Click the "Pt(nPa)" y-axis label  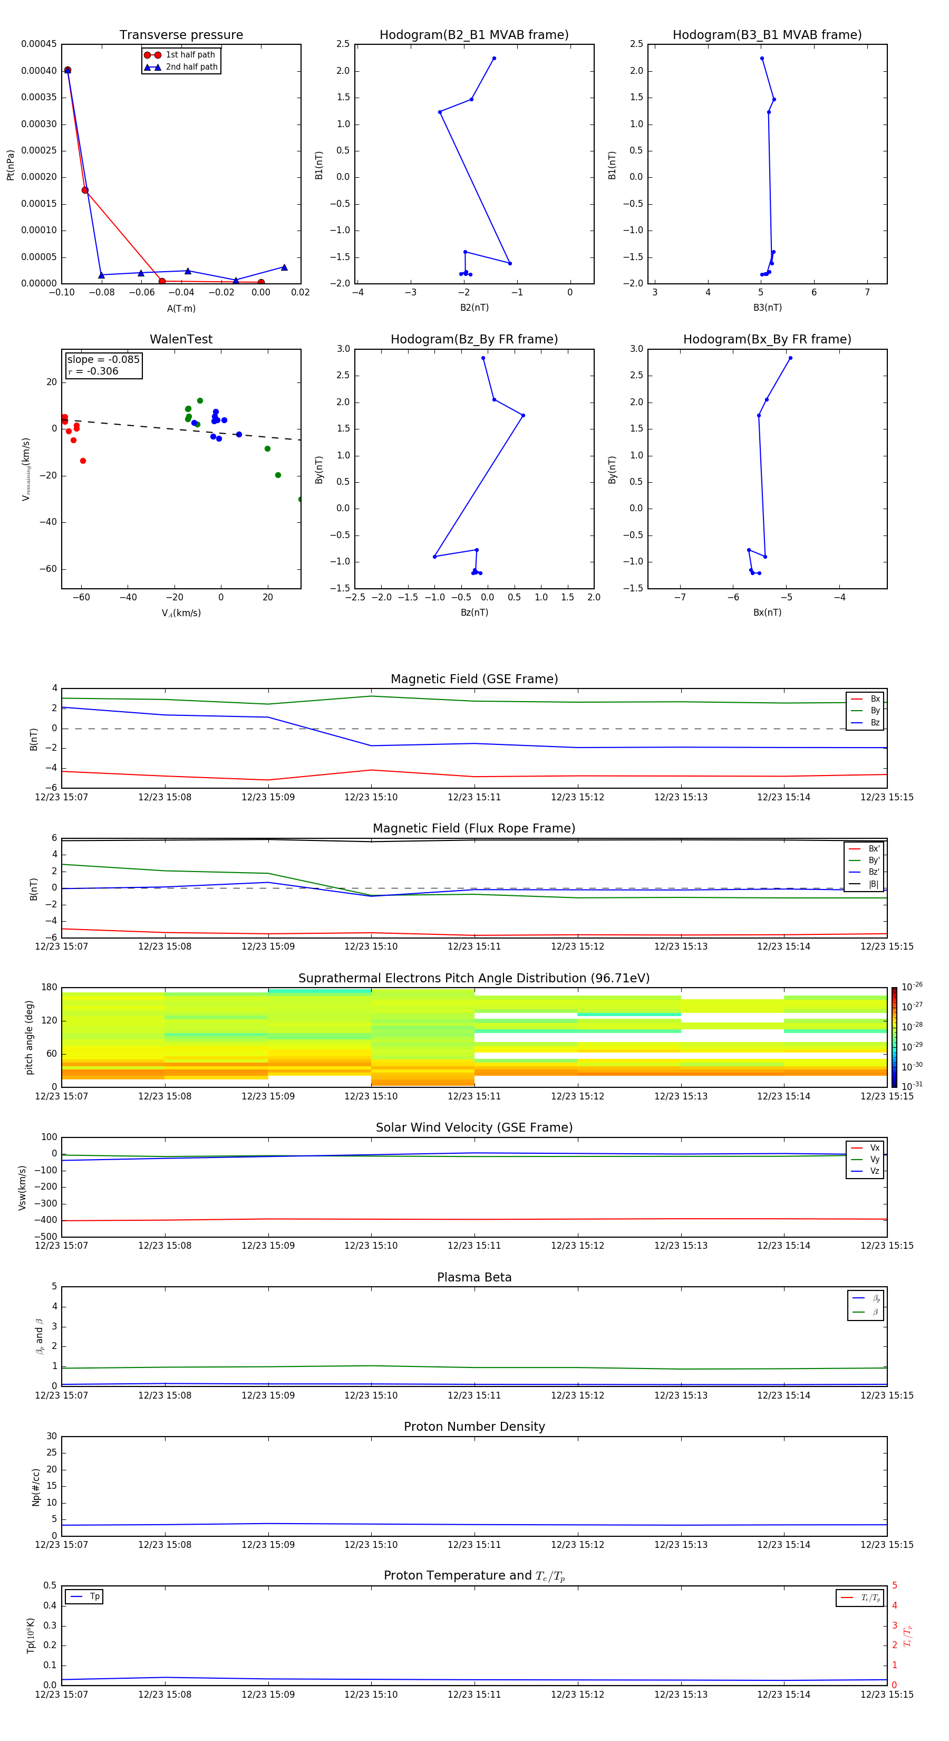(x=10, y=165)
